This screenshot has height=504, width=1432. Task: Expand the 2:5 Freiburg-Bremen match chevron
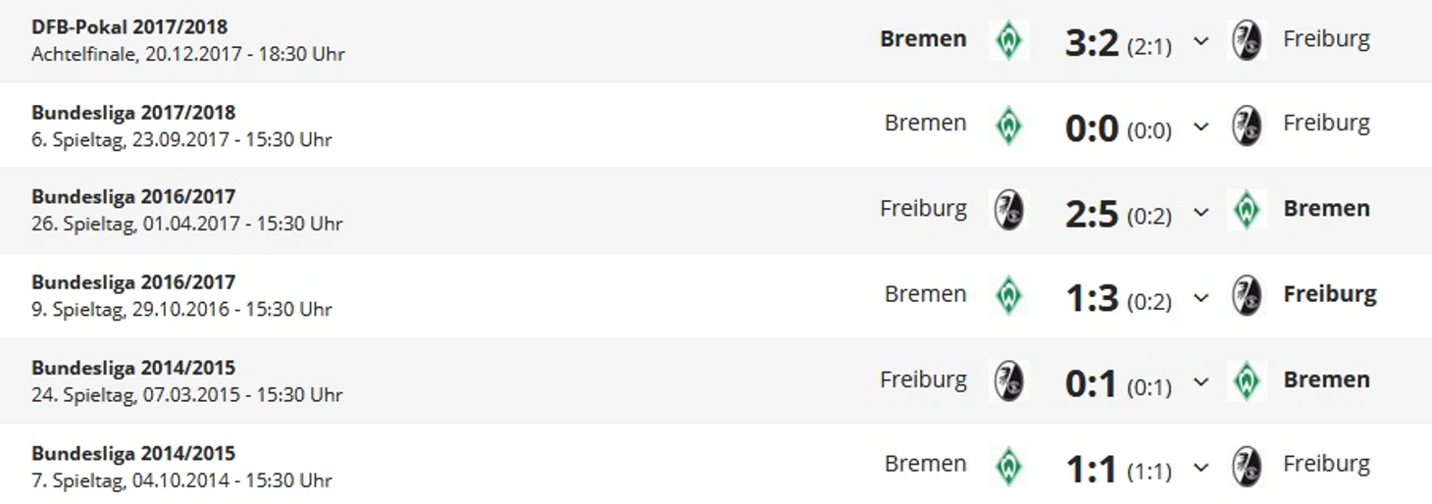tap(1201, 213)
